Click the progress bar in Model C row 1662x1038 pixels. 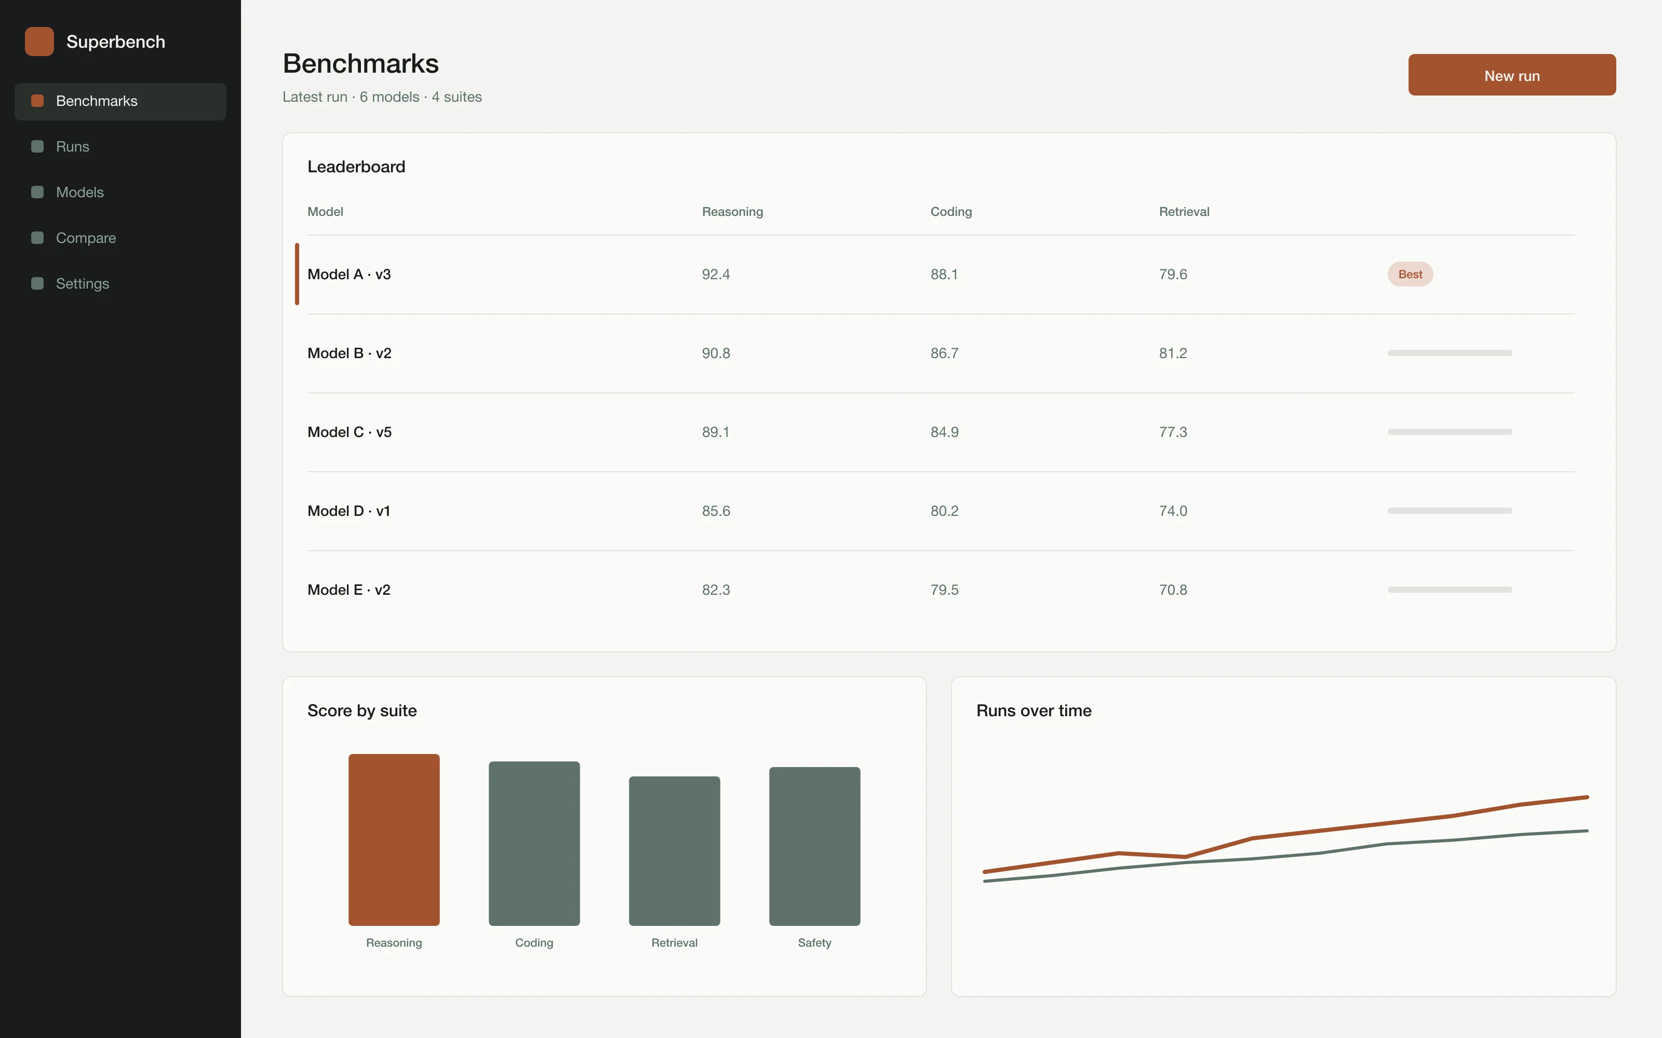[x=1449, y=432]
